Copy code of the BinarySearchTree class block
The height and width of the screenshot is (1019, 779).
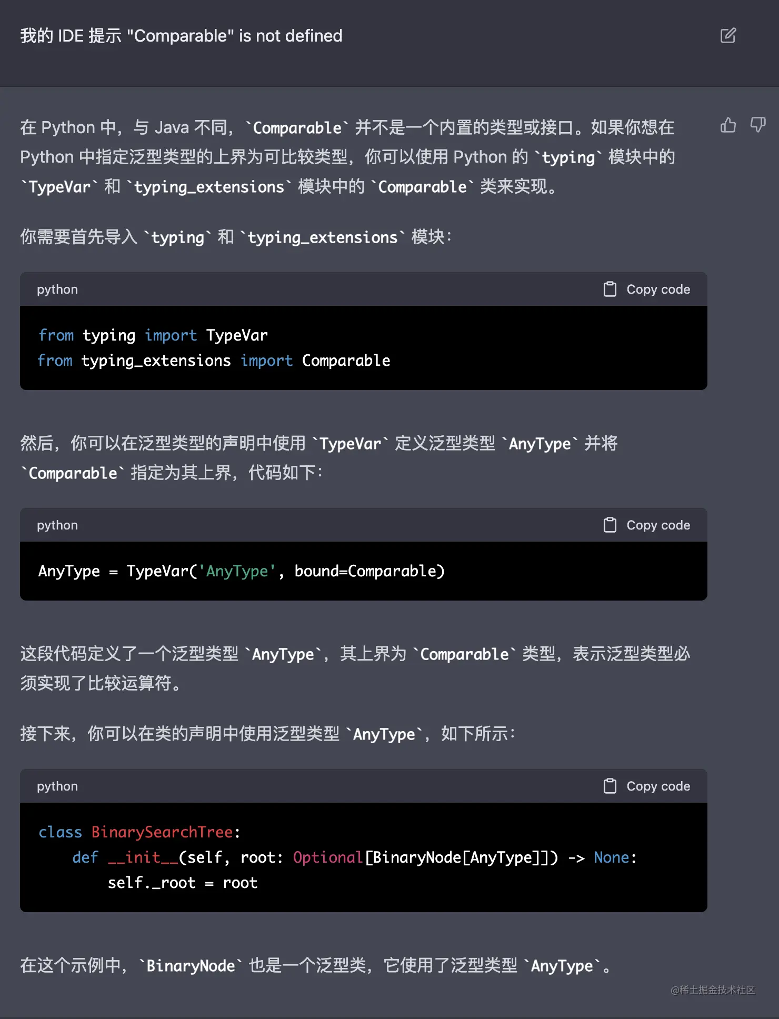(658, 786)
